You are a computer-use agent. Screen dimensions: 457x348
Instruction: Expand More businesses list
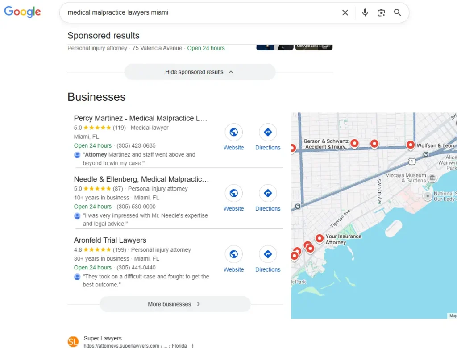coord(175,304)
